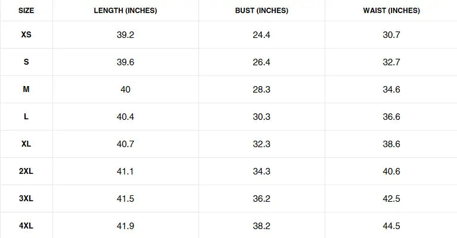
Task: Click the M size row label
Action: tap(26, 90)
